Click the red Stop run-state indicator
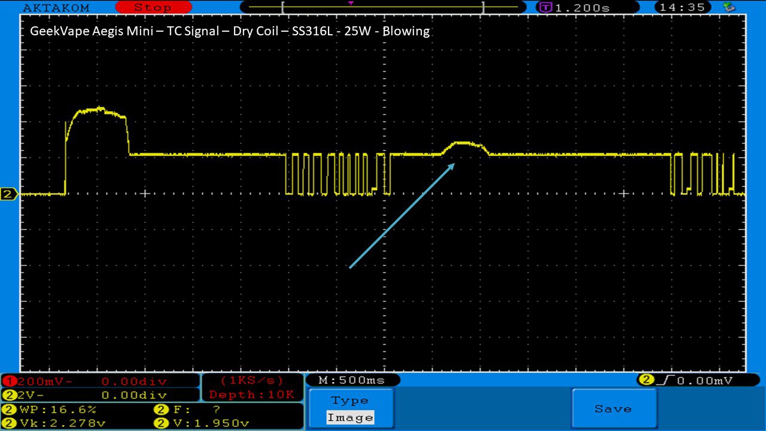 pos(153,8)
